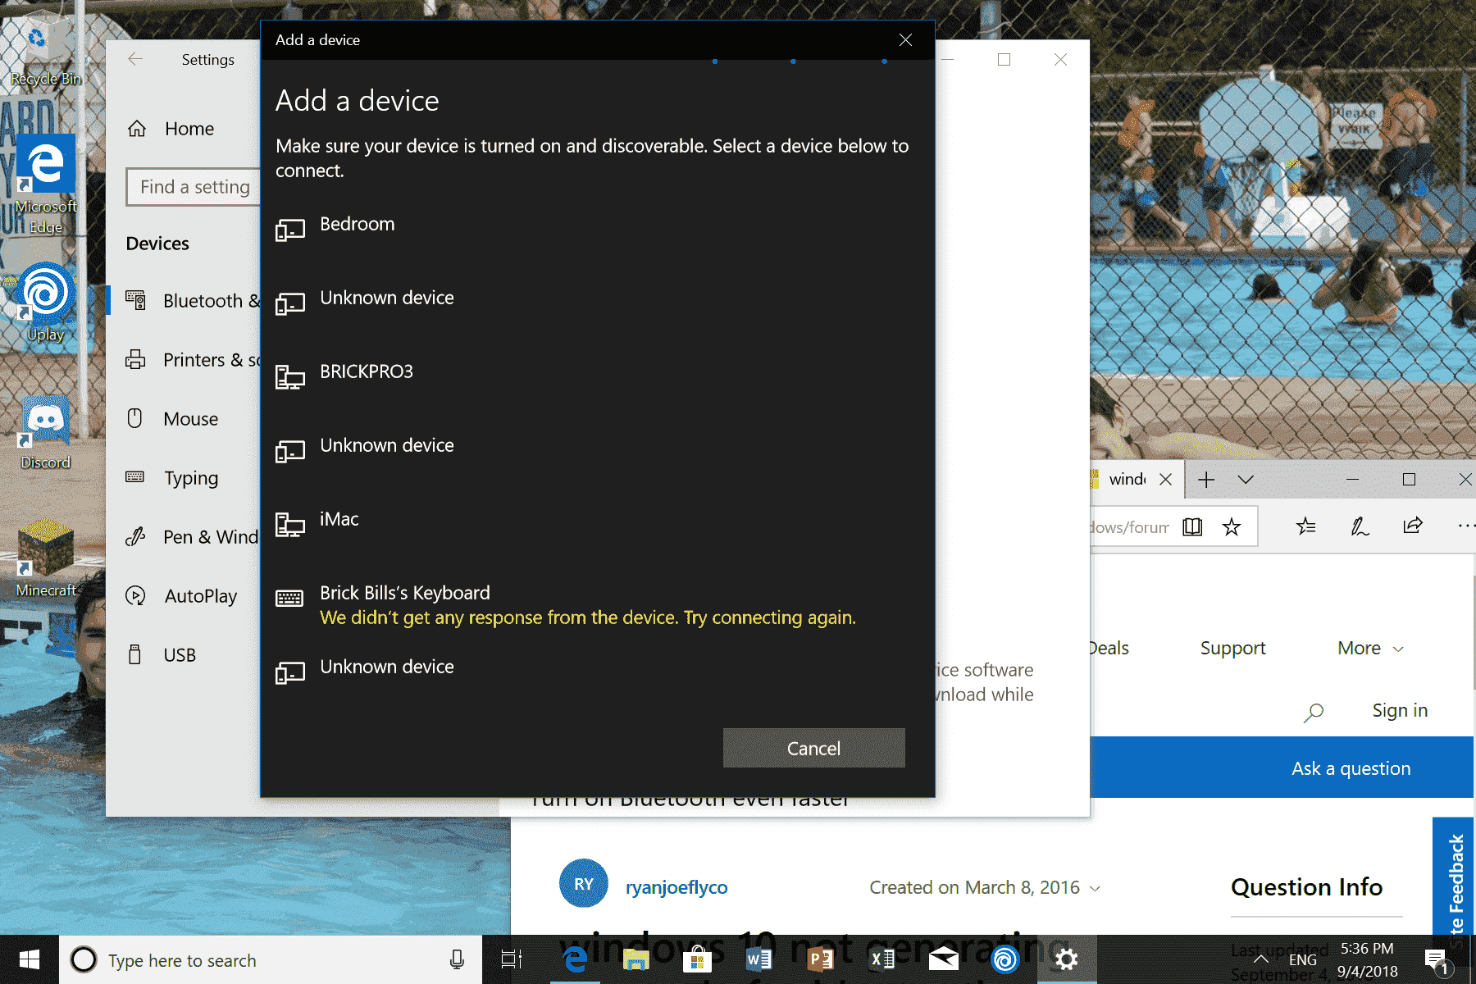Select Brick Bills's Keyboard device
The width and height of the screenshot is (1476, 984).
[597, 605]
